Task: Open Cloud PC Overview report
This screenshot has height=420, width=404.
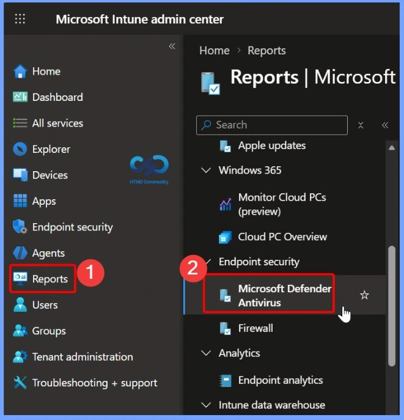Action: coord(282,237)
